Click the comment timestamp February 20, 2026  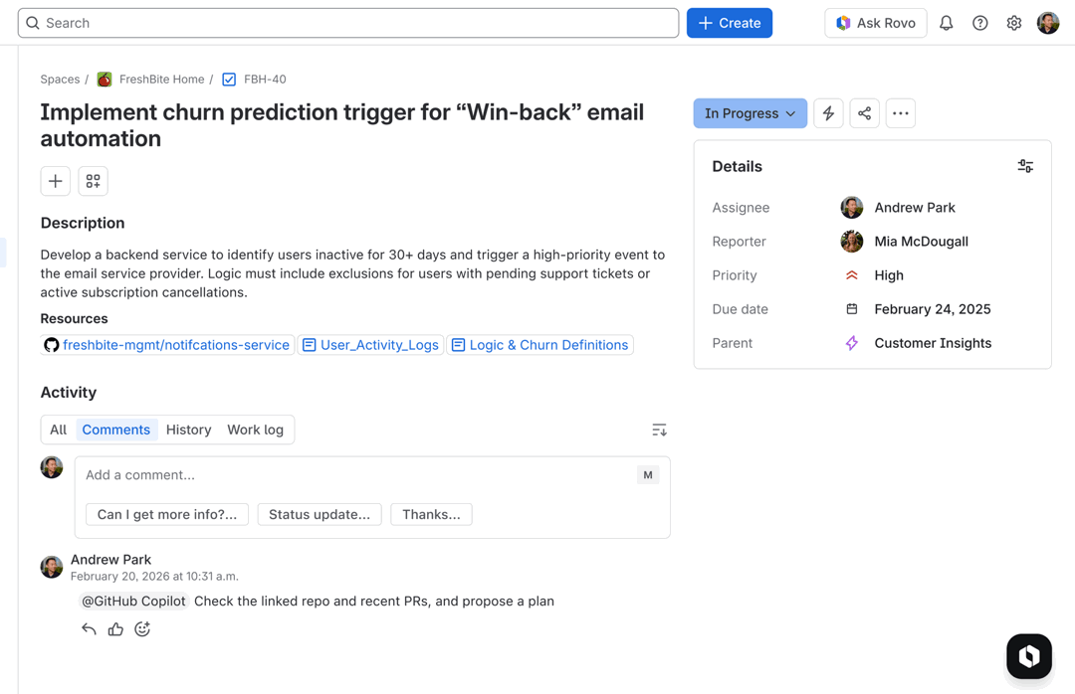[154, 577]
